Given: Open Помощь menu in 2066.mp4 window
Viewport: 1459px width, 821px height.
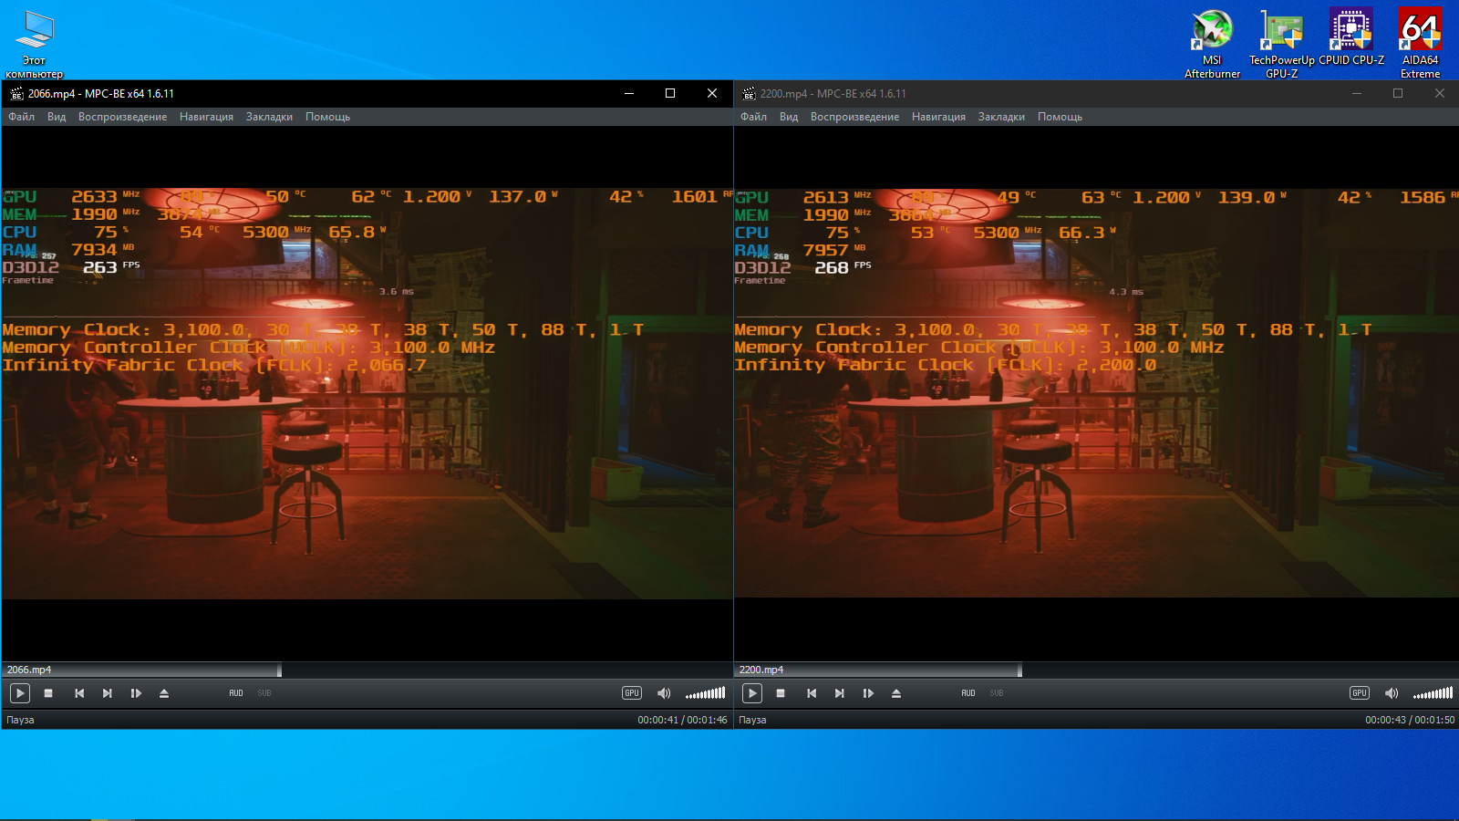Looking at the screenshot, I should point(327,117).
